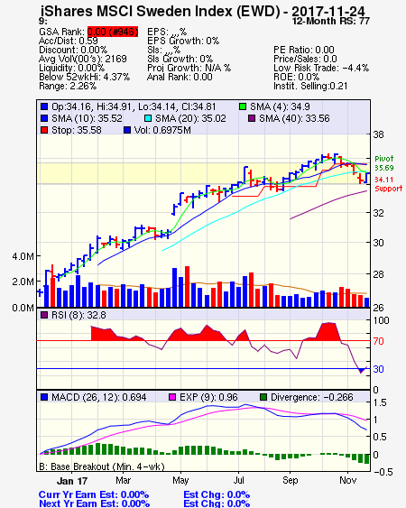The image size is (406, 508).
Task: Click the magenta EXP (9) legend swatch
Action: 172,397
